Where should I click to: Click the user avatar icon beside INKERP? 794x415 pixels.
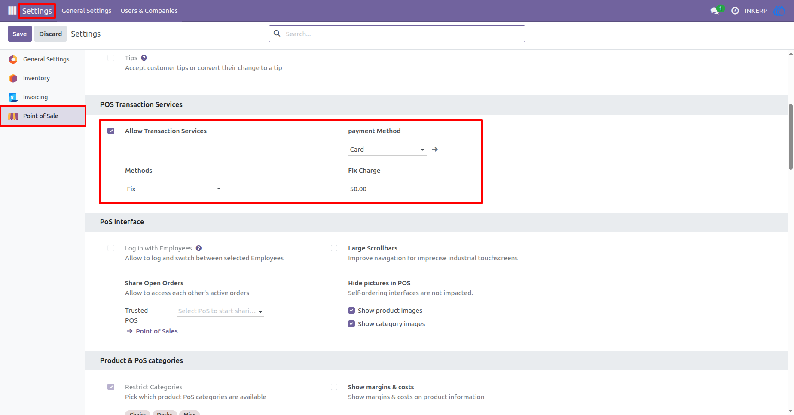click(779, 11)
